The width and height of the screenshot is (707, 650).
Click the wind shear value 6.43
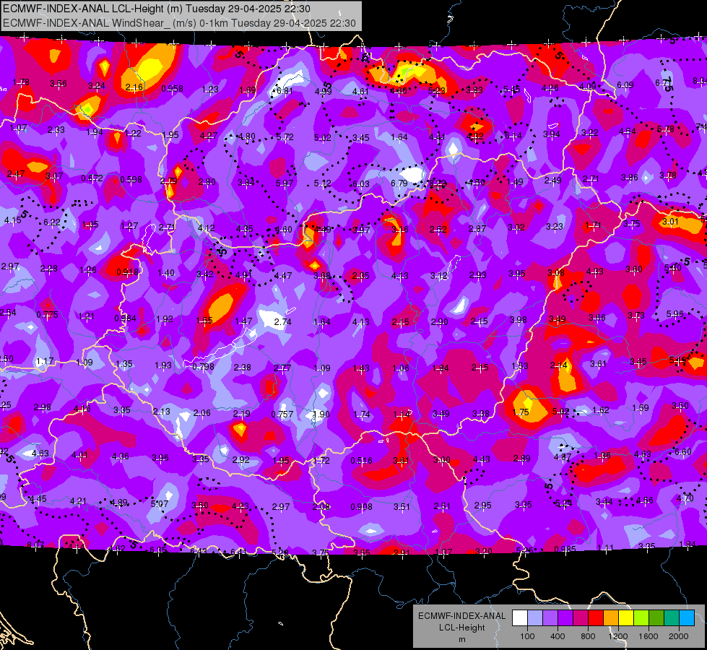coord(198,551)
